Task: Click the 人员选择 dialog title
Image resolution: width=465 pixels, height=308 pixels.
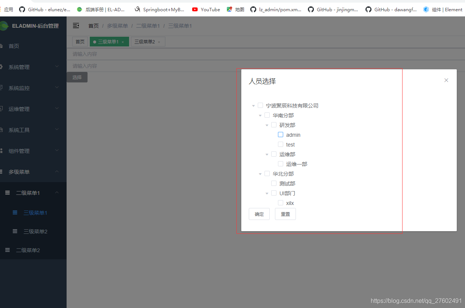Action: (262, 81)
